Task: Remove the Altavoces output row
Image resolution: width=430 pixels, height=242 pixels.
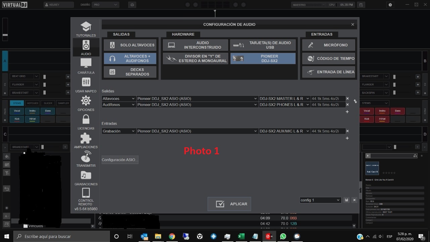Action: coord(347,99)
